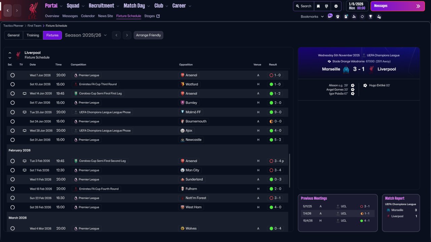Click the trophy icon in bookmarks bar
The image size is (431, 242).
point(371,16)
